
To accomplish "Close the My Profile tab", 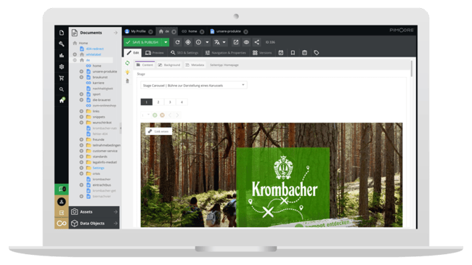I will [150, 32].
